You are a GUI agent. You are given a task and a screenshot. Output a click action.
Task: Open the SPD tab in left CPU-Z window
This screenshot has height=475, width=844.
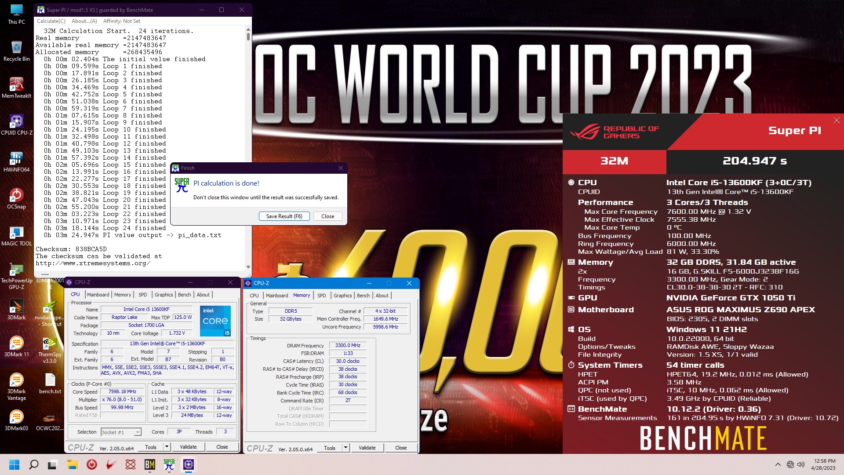(143, 295)
